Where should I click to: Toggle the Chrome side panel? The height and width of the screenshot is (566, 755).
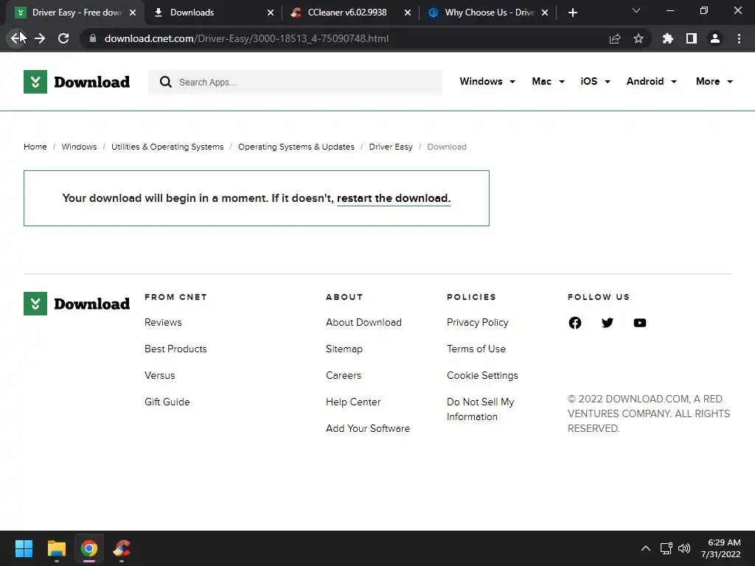(x=692, y=38)
